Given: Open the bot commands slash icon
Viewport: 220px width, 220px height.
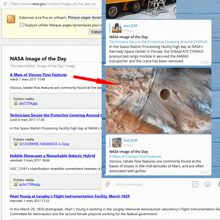Looking at the screenshot, I should pyautogui.click(x=195, y=184).
